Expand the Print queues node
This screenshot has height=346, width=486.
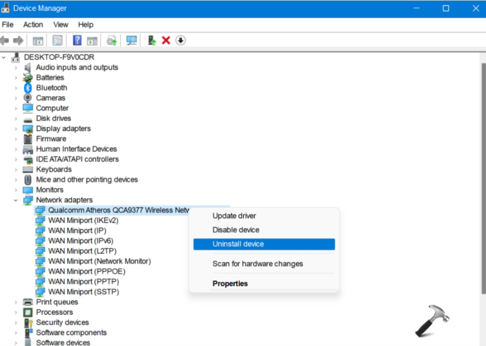16,302
